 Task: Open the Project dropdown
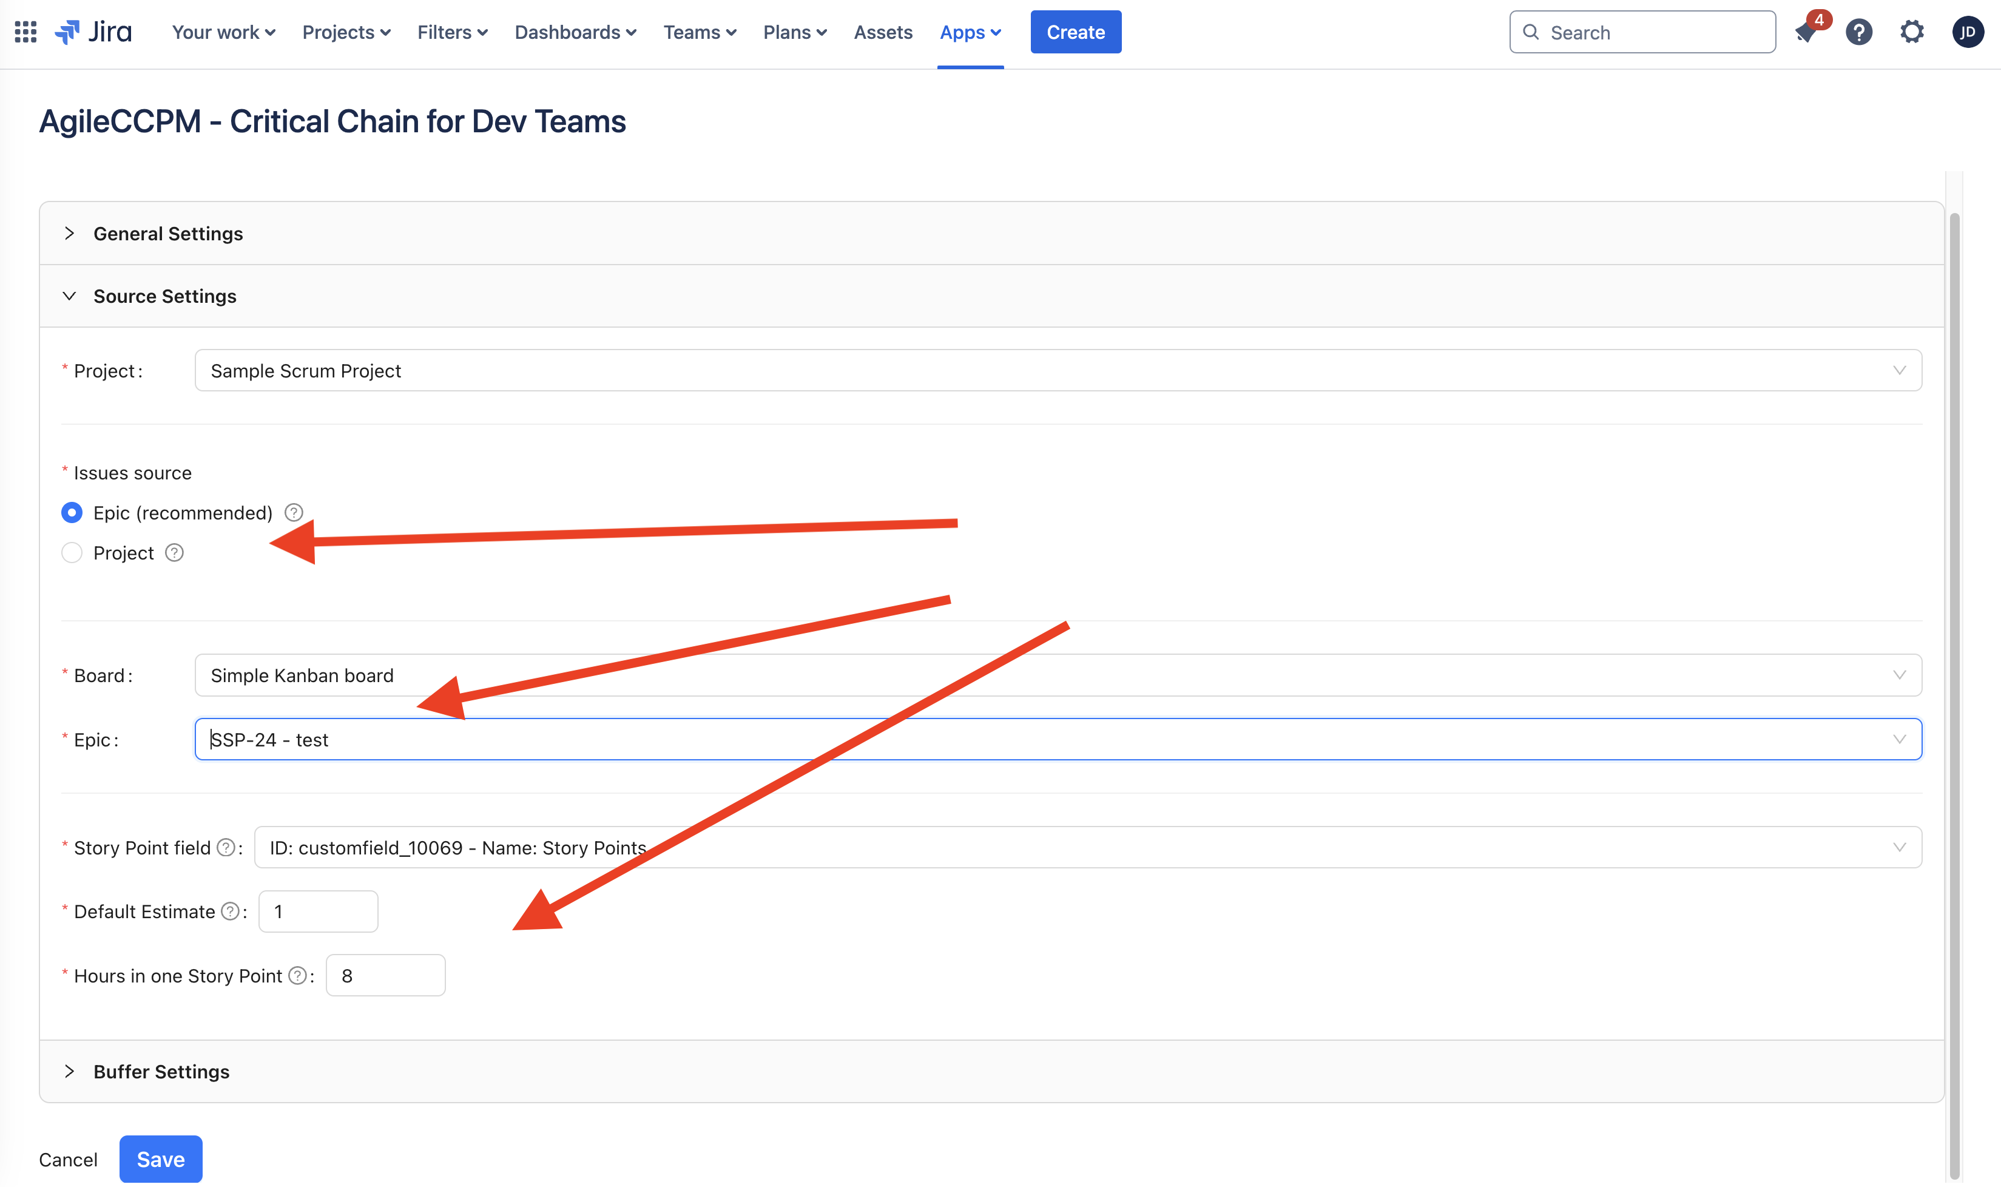1058,370
